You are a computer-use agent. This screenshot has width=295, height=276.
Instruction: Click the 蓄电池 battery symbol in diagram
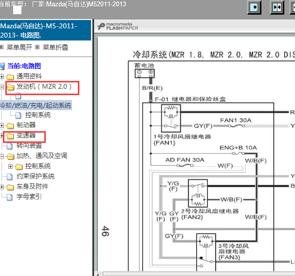tap(145, 74)
